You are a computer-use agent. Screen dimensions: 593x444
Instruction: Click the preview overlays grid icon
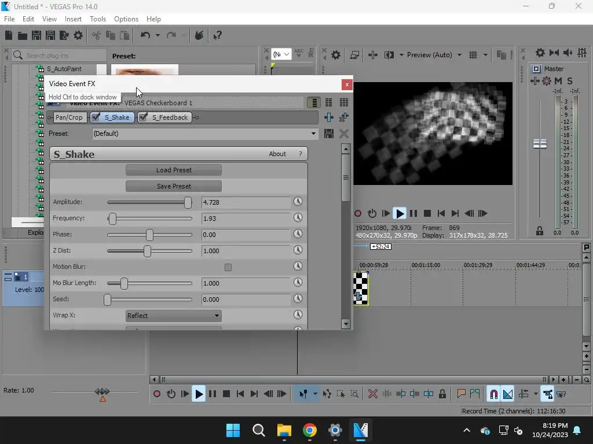473,55
